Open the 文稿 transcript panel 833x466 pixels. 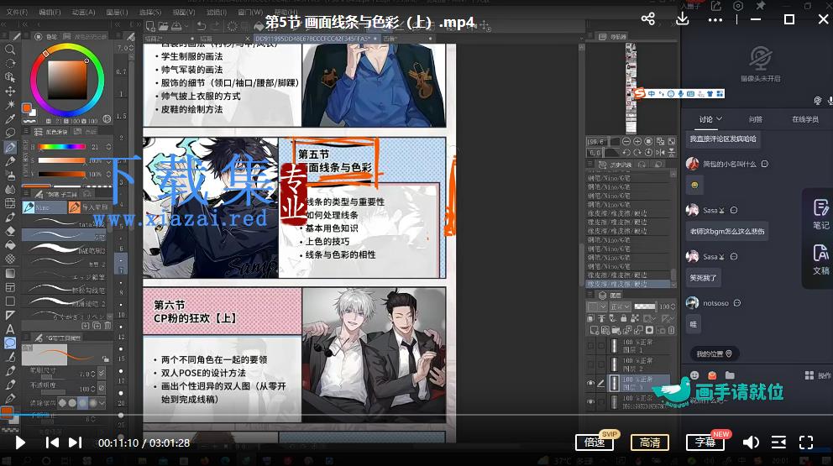(x=820, y=259)
